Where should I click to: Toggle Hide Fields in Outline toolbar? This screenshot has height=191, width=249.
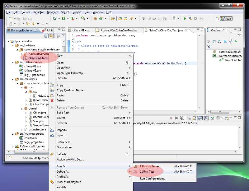225,41
